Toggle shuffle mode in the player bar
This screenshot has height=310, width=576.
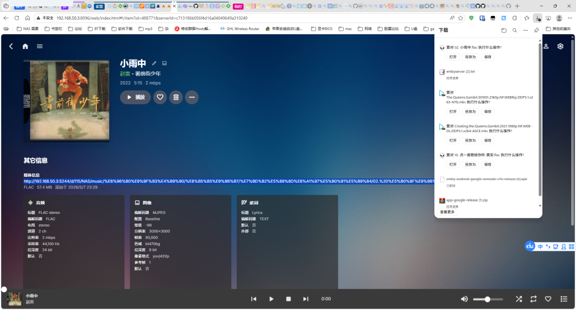(519, 299)
